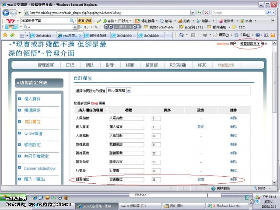The width and height of the screenshot is (280, 210).
Task: Click the Favorites star icon
Action: [x=5, y=35]
